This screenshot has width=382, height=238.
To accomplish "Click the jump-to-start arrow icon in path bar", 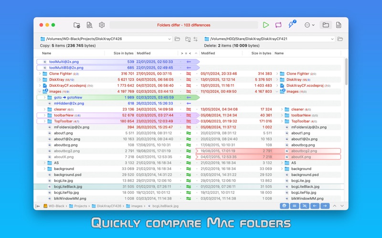I will [x=38, y=206].
